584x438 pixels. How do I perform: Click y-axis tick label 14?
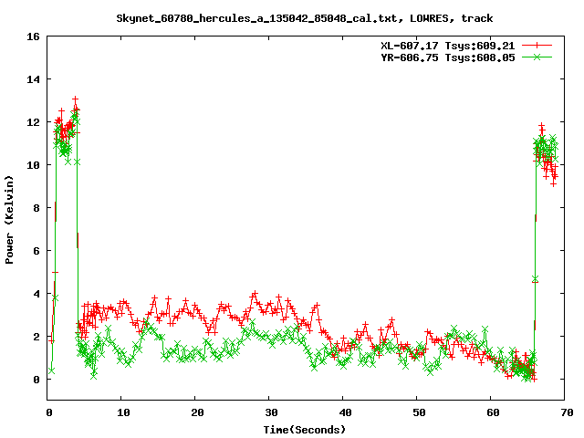pos(33,79)
